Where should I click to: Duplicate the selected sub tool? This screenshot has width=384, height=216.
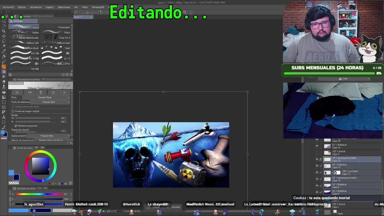click(x=67, y=75)
